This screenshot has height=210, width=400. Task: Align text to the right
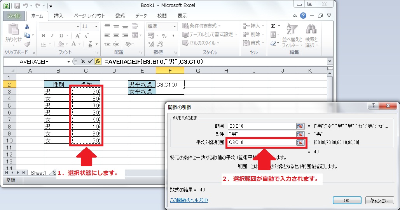click(x=125, y=35)
